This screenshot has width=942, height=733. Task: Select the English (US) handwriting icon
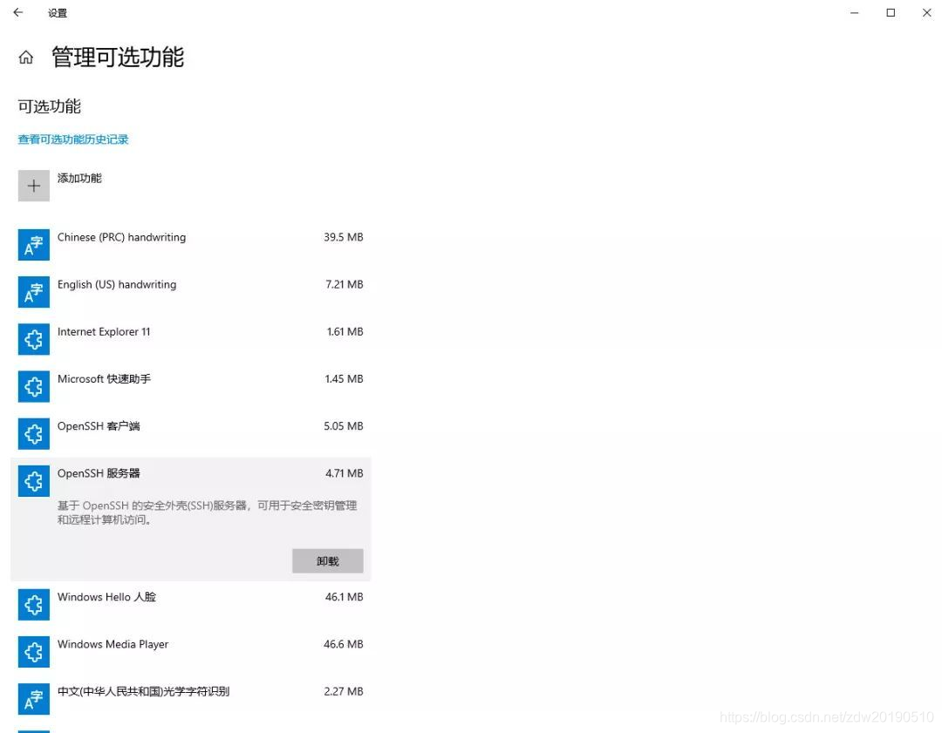(34, 292)
